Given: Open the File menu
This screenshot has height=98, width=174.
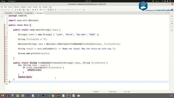Looking at the screenshot, I should click(2, 7).
